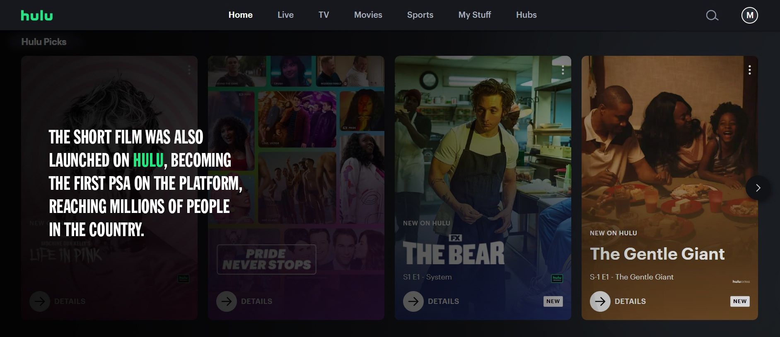Click arrow icon for The Bear details
The height and width of the screenshot is (337, 780).
click(413, 301)
